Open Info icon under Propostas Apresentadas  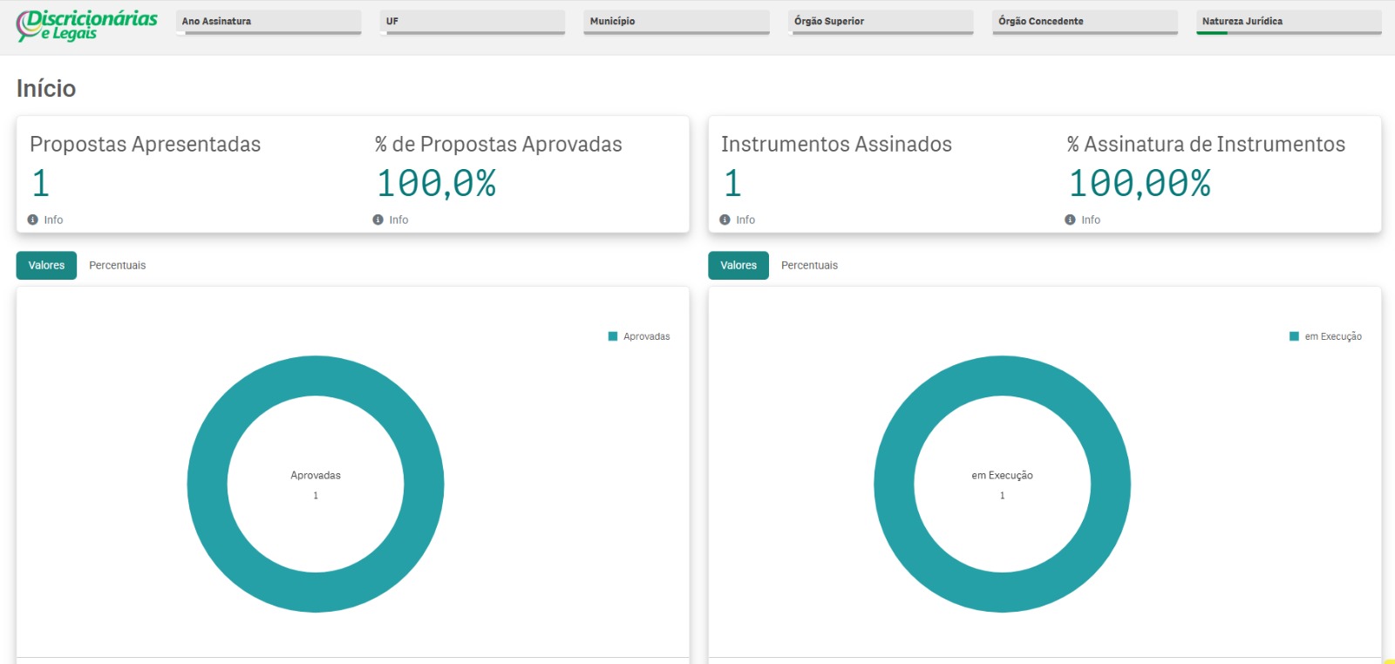click(33, 220)
